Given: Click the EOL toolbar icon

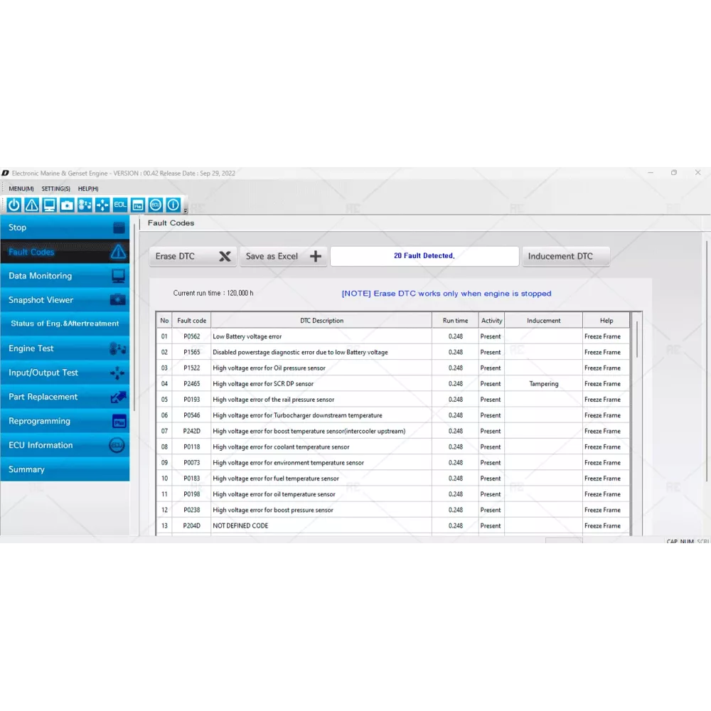Looking at the screenshot, I should [120, 205].
